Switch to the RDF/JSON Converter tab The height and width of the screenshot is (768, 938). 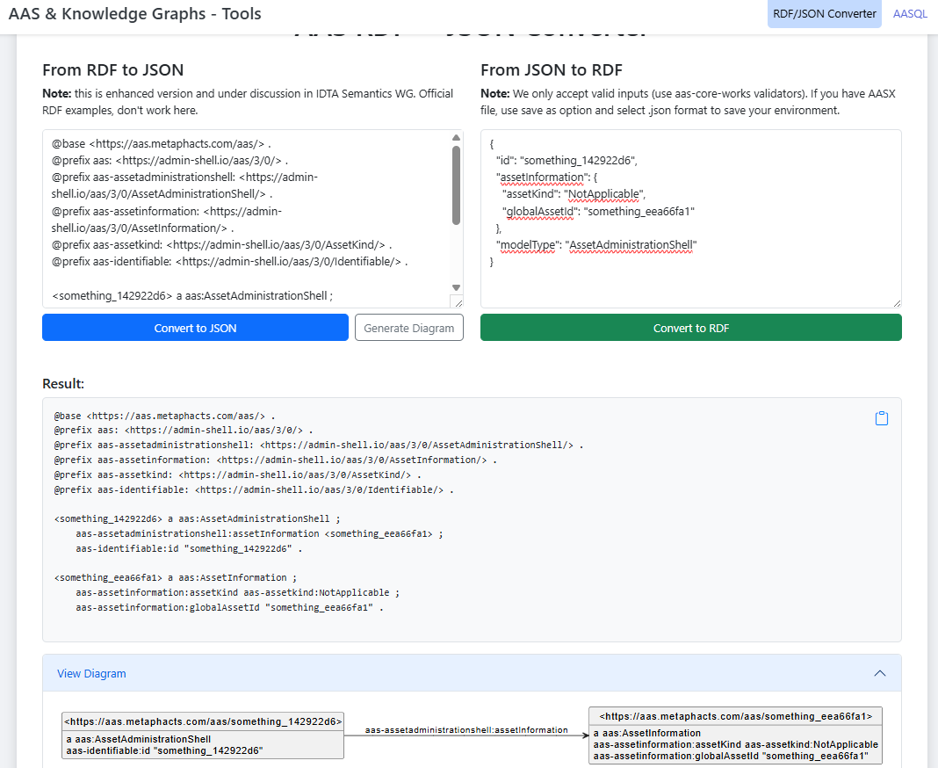(824, 14)
